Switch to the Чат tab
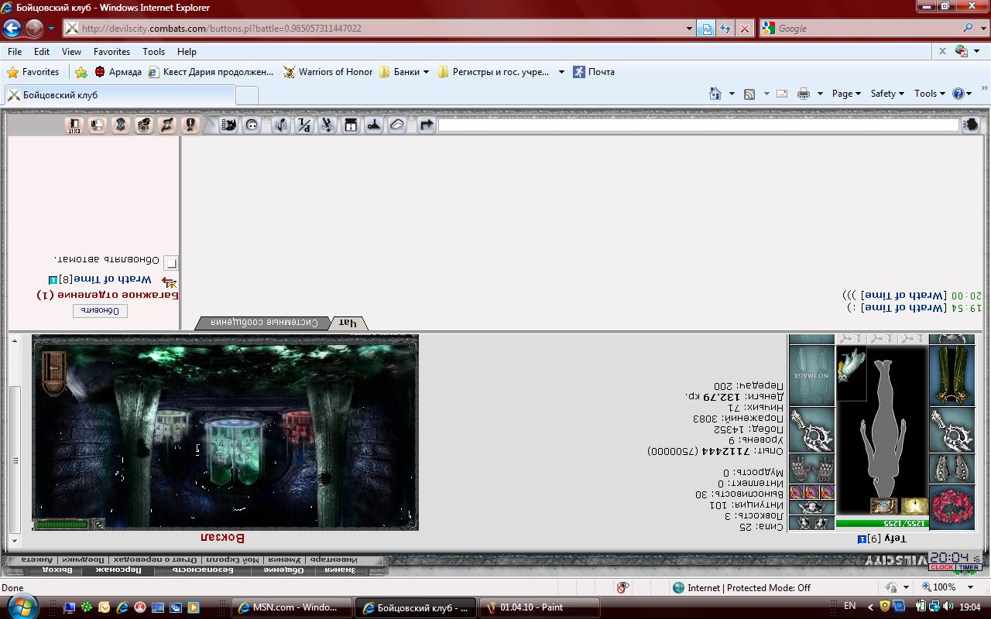The width and height of the screenshot is (991, 619). (348, 323)
